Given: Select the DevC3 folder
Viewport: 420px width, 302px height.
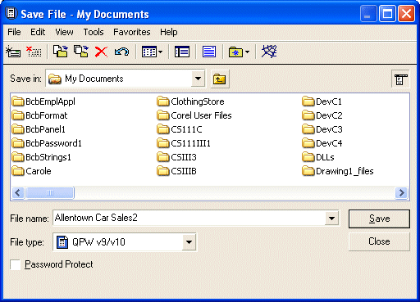Looking at the screenshot, I should pos(322,129).
